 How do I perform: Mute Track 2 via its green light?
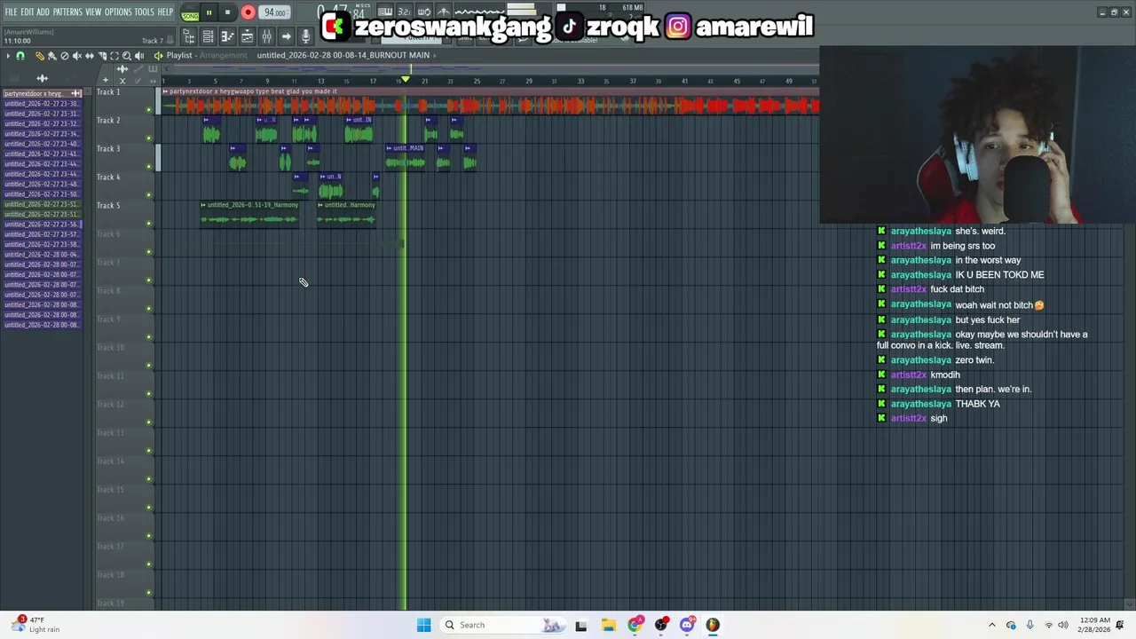click(x=149, y=138)
